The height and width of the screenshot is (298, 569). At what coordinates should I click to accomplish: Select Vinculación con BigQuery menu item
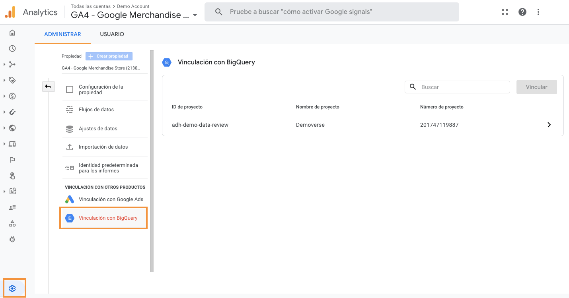click(103, 218)
